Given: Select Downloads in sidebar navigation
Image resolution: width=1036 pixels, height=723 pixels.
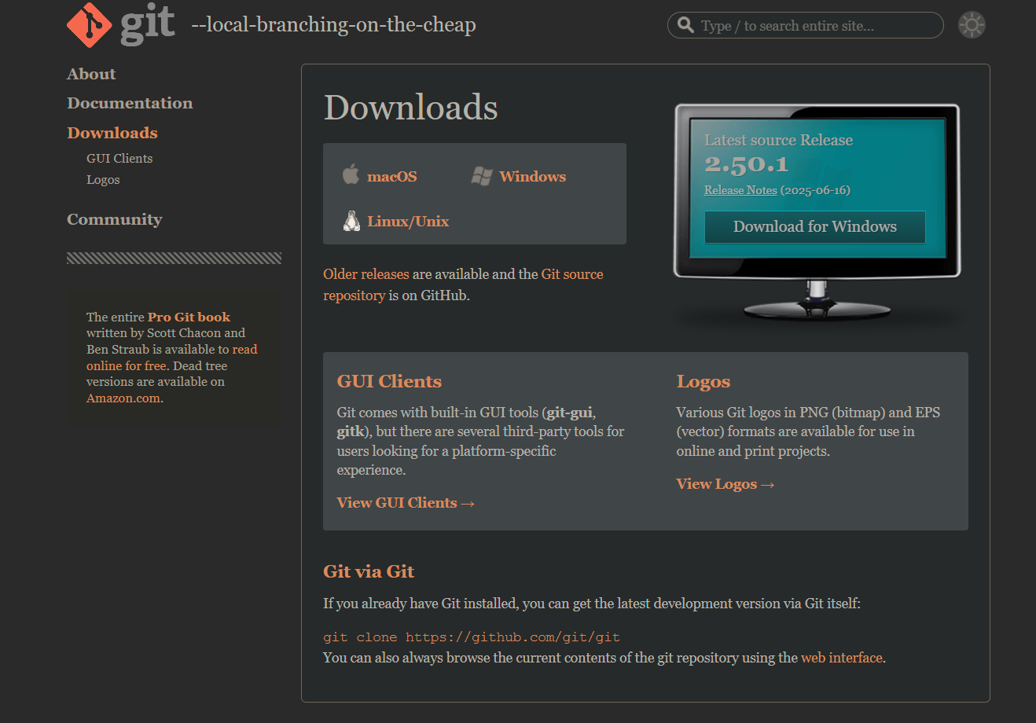Looking at the screenshot, I should (x=112, y=133).
